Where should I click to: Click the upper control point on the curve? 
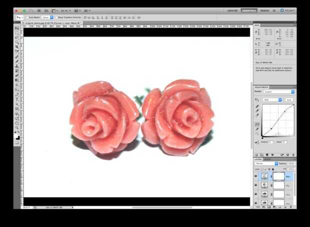click(x=284, y=111)
